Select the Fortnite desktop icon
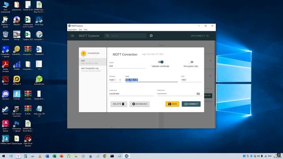Screen dimensions: 283x159 click(17, 95)
